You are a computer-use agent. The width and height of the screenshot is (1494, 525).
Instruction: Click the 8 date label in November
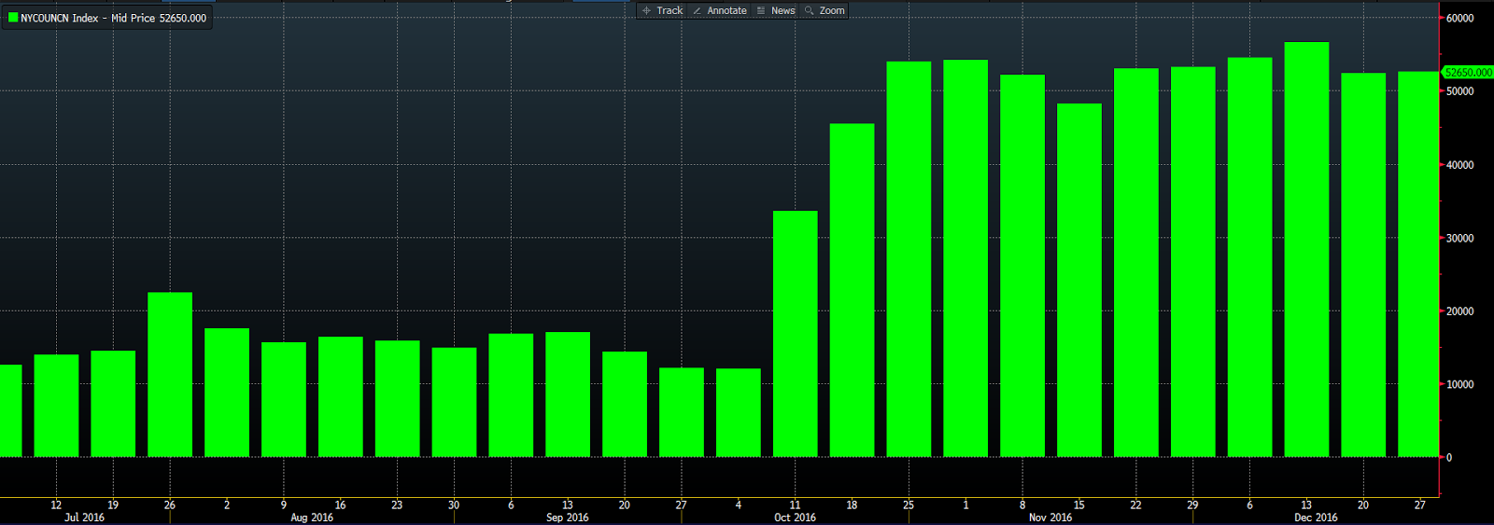(x=1022, y=504)
